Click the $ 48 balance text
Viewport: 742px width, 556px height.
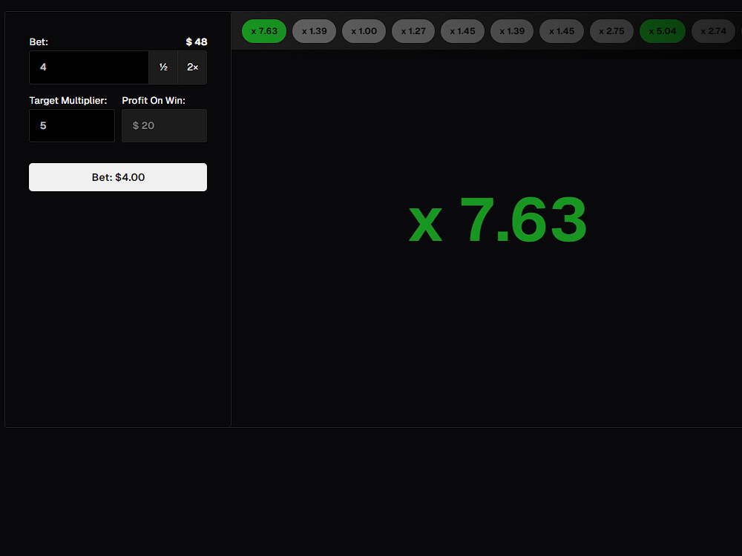[x=197, y=42]
